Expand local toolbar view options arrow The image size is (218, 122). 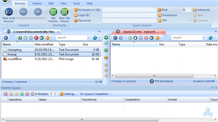click(x=51, y=38)
